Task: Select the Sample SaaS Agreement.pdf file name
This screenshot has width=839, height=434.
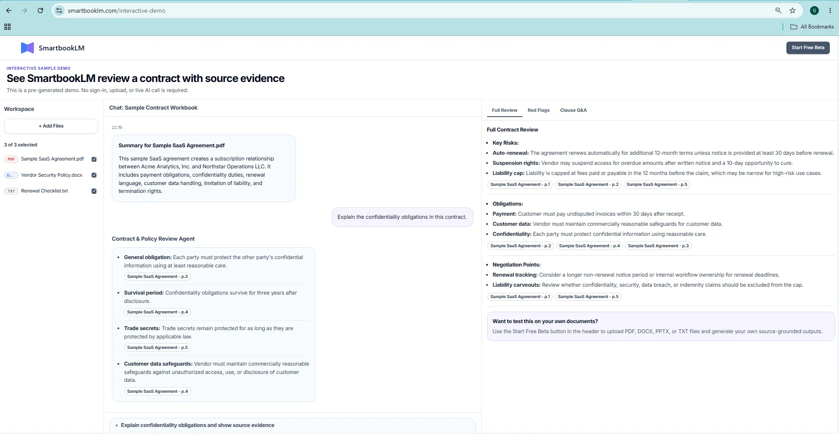Action: 52,159
